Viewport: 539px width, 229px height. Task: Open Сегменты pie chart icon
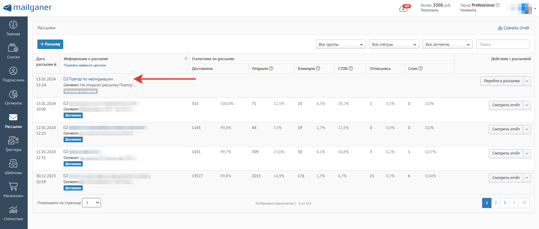(x=13, y=95)
